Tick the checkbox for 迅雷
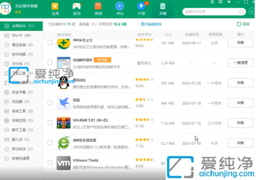This screenshot has width=256, height=180. click(x=50, y=103)
